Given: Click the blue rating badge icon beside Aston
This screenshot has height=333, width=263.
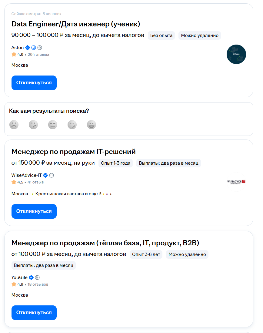Looking at the screenshot, I should point(34,48).
